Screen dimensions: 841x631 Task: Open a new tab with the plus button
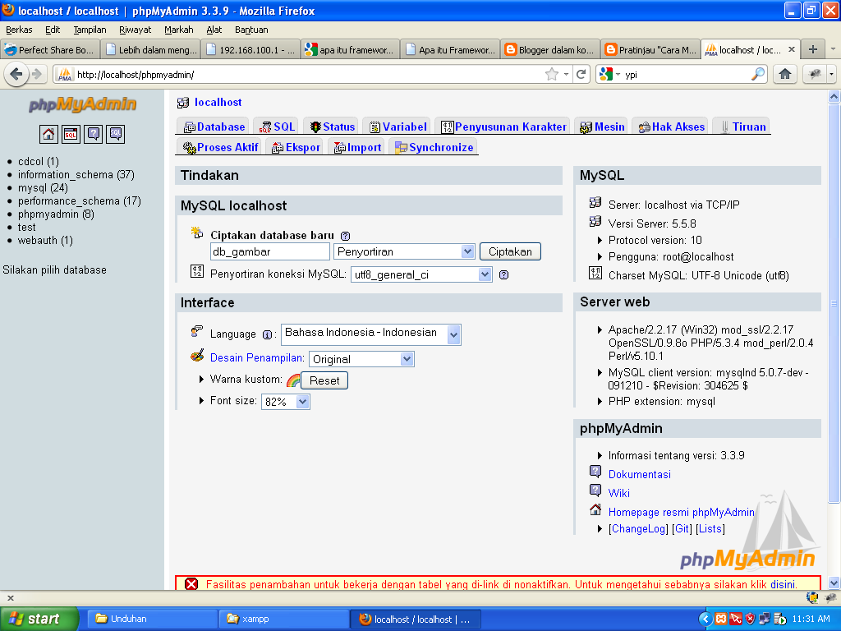point(813,49)
